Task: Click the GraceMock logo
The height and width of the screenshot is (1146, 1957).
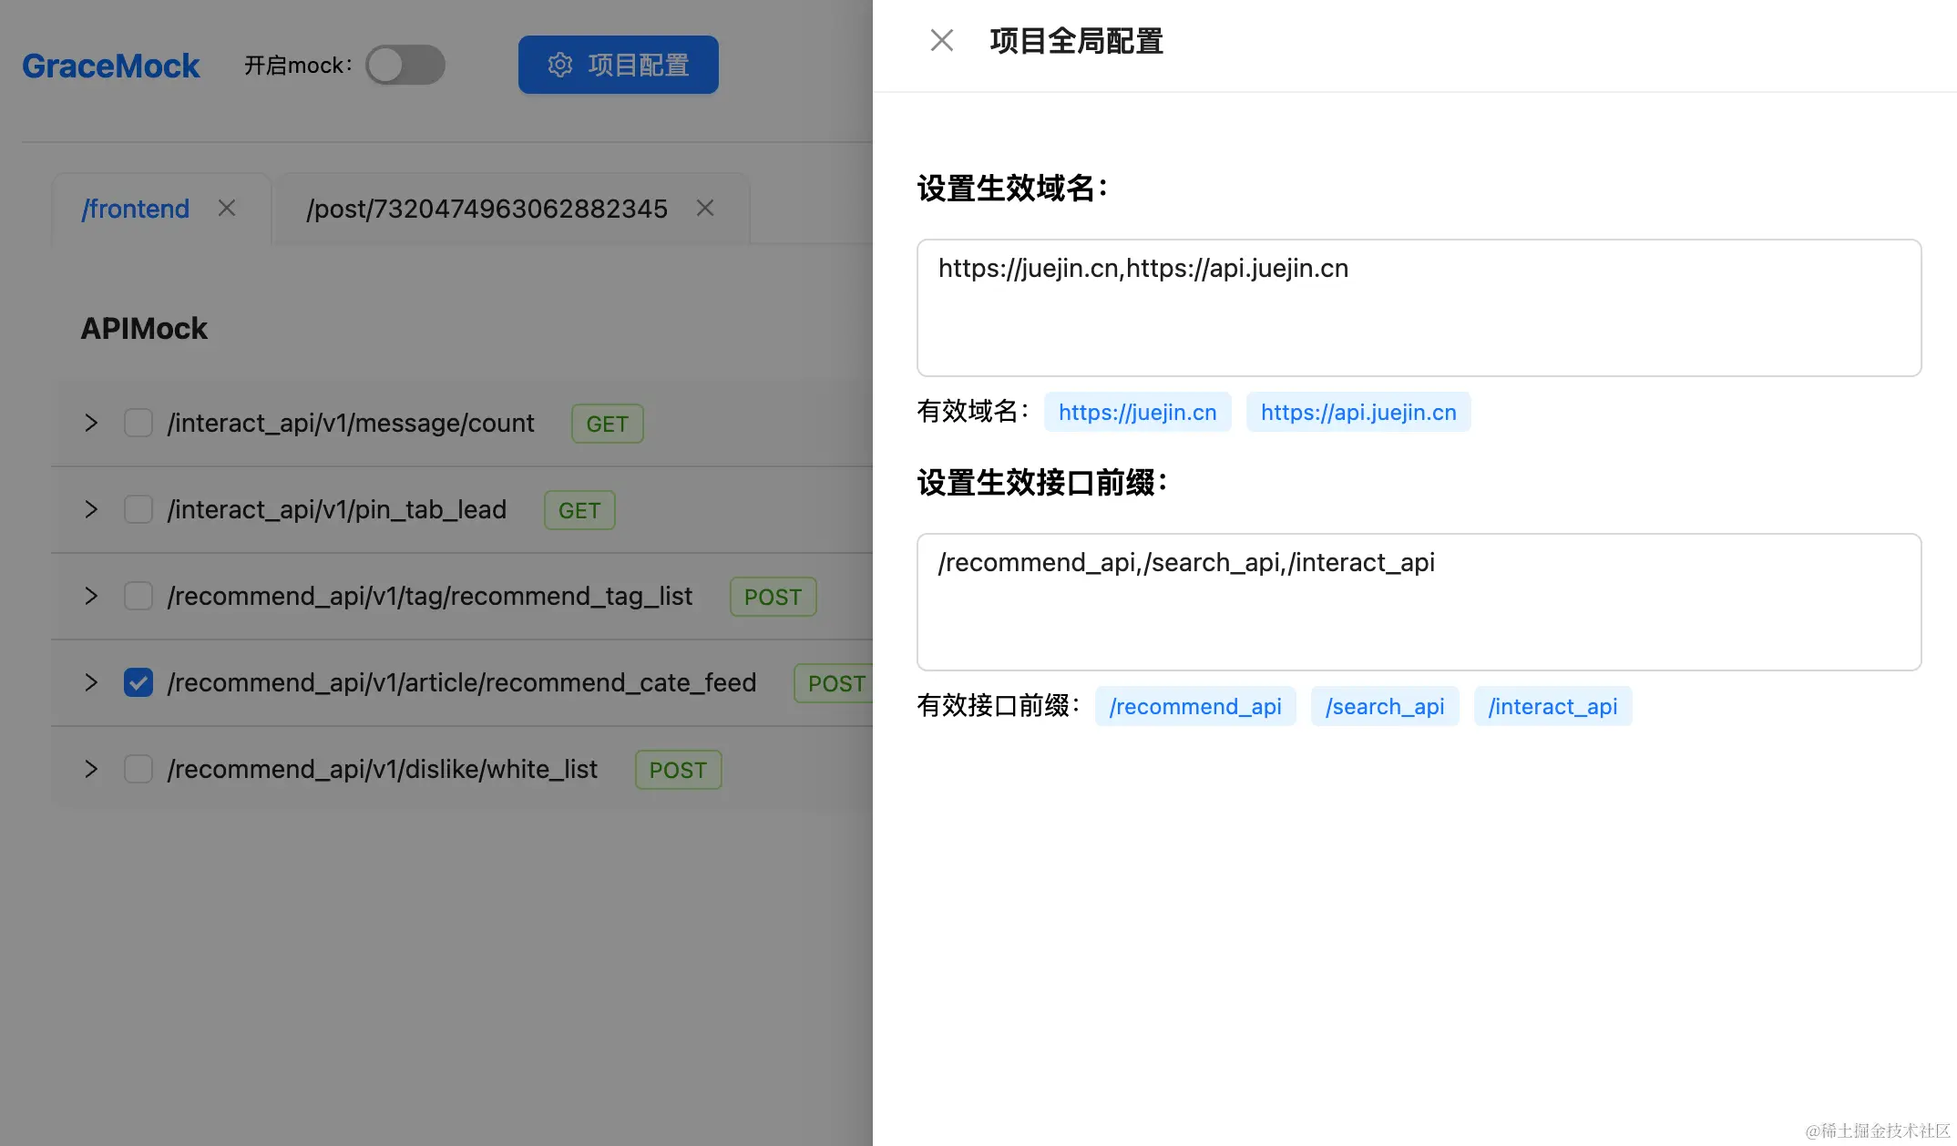Action: (110, 66)
